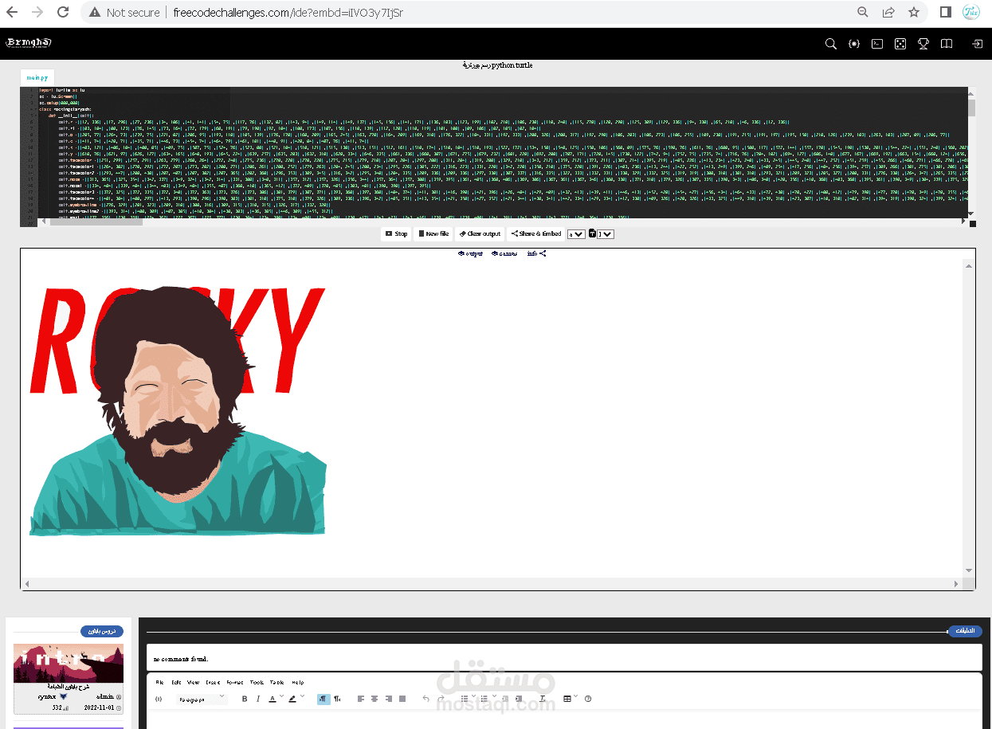
Task: Select the main.py file tab
Action: click(x=37, y=77)
